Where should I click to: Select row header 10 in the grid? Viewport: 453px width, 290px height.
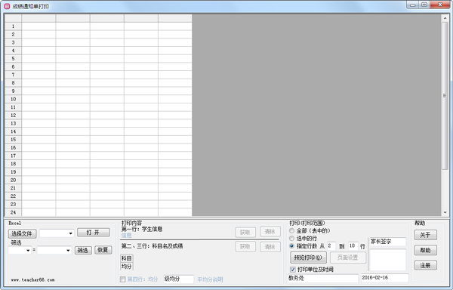[14, 99]
